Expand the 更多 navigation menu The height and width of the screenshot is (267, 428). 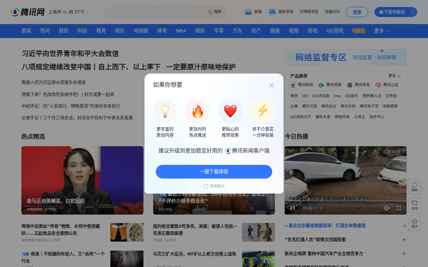click(382, 31)
